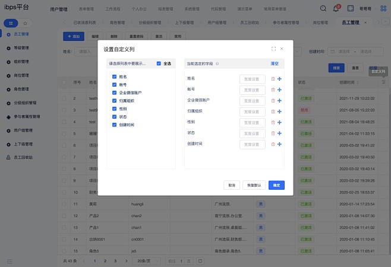Uncheck the 状态 checkbox
Screen dimensions: 391x267
114,117
